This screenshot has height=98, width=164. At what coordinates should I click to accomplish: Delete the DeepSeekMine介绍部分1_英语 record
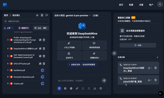(156, 68)
